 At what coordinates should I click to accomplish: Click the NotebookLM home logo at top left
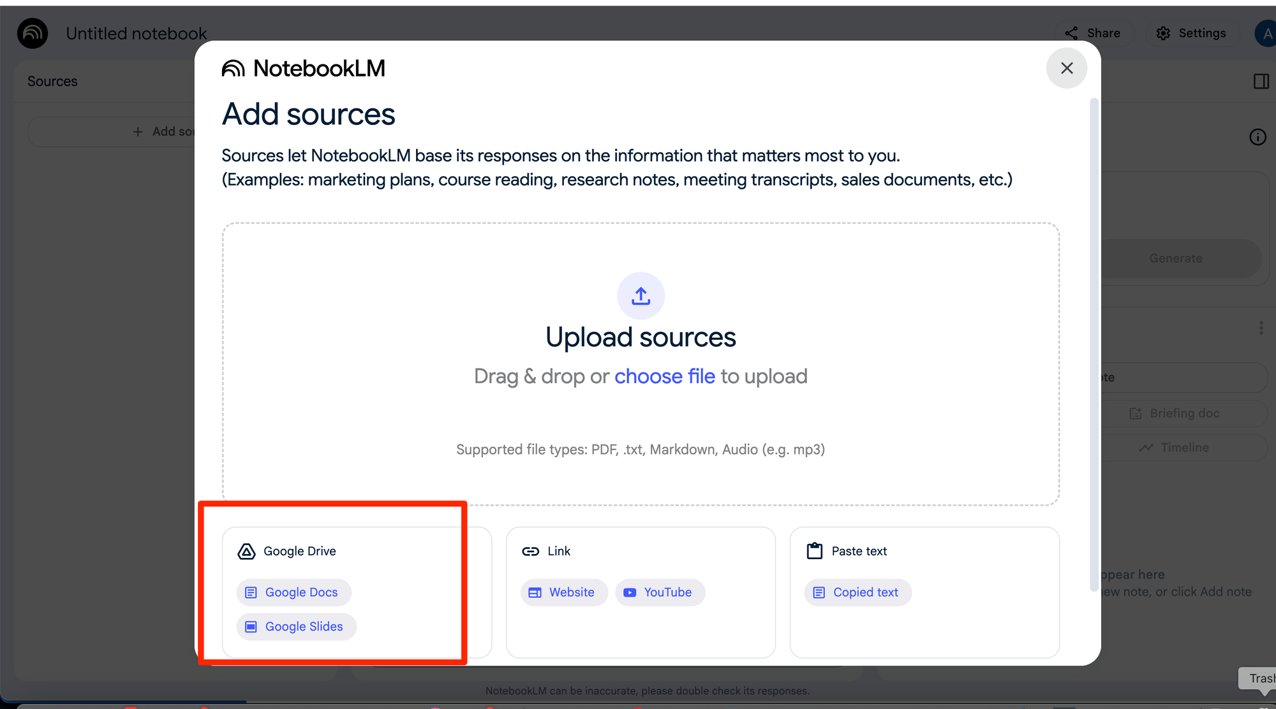(33, 33)
